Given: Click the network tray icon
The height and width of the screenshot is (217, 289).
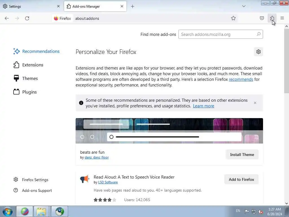Looking at the screenshot, I should (254, 212).
